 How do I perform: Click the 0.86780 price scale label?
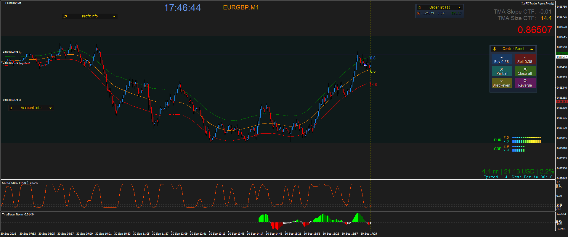pyautogui.click(x=562, y=7)
